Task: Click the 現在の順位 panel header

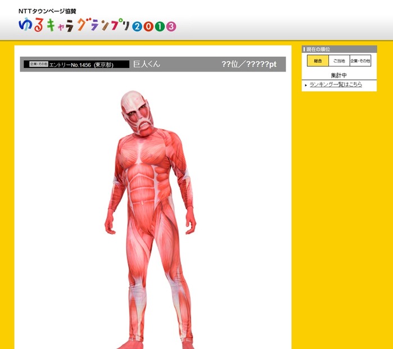Action: coord(339,49)
